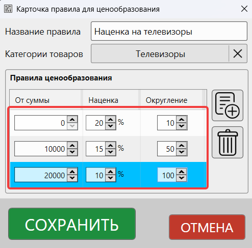Image resolution: width=252 pixels, height=248 pixels.
Task: Increase the 10% markup with up arrow
Action: click(111, 171)
